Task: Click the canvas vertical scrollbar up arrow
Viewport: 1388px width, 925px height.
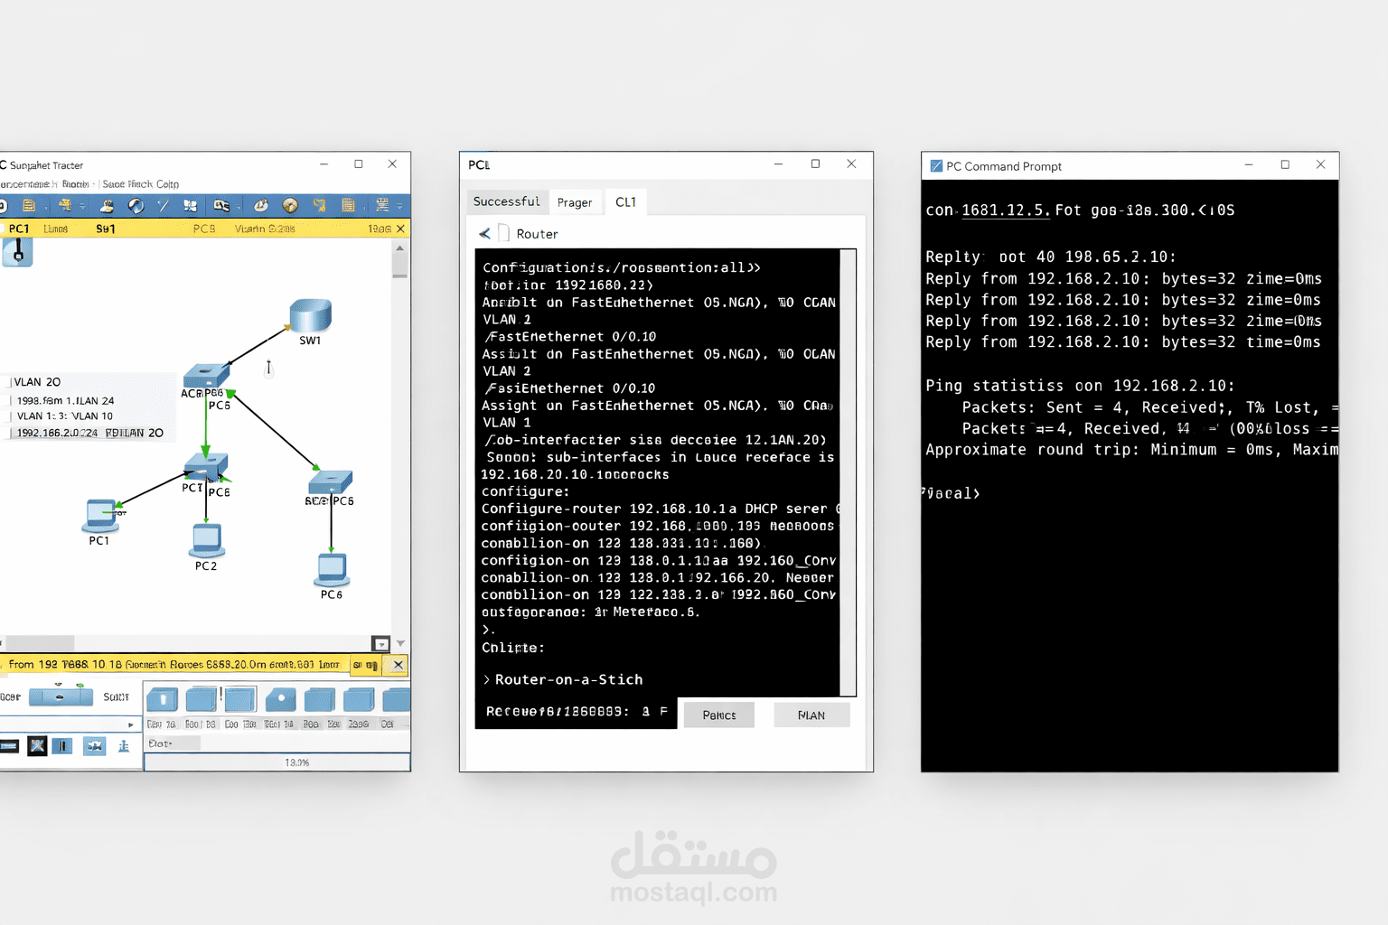Action: [400, 247]
